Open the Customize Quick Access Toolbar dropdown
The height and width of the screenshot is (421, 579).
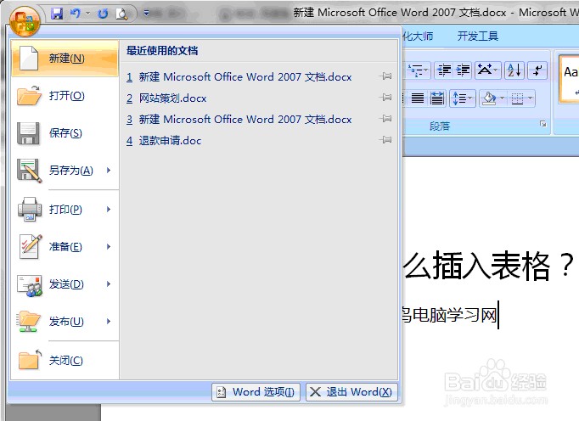pyautogui.click(x=146, y=14)
